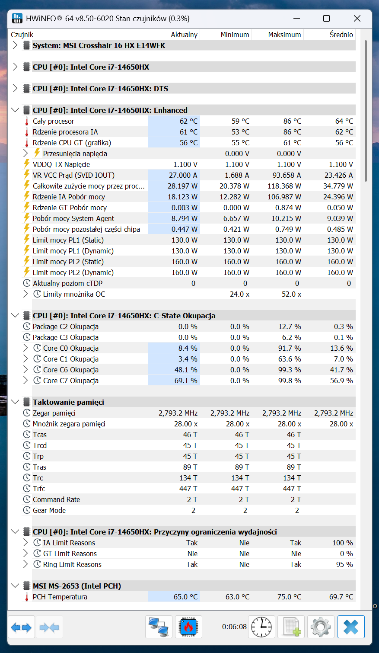Click the vertical scrollbar thumb

click(x=366, y=111)
